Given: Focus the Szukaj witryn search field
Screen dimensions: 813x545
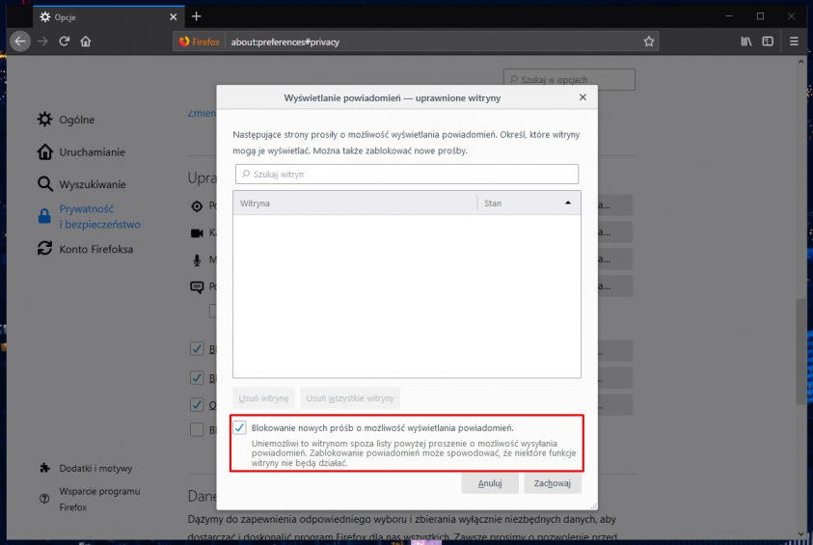Looking at the screenshot, I should [407, 175].
